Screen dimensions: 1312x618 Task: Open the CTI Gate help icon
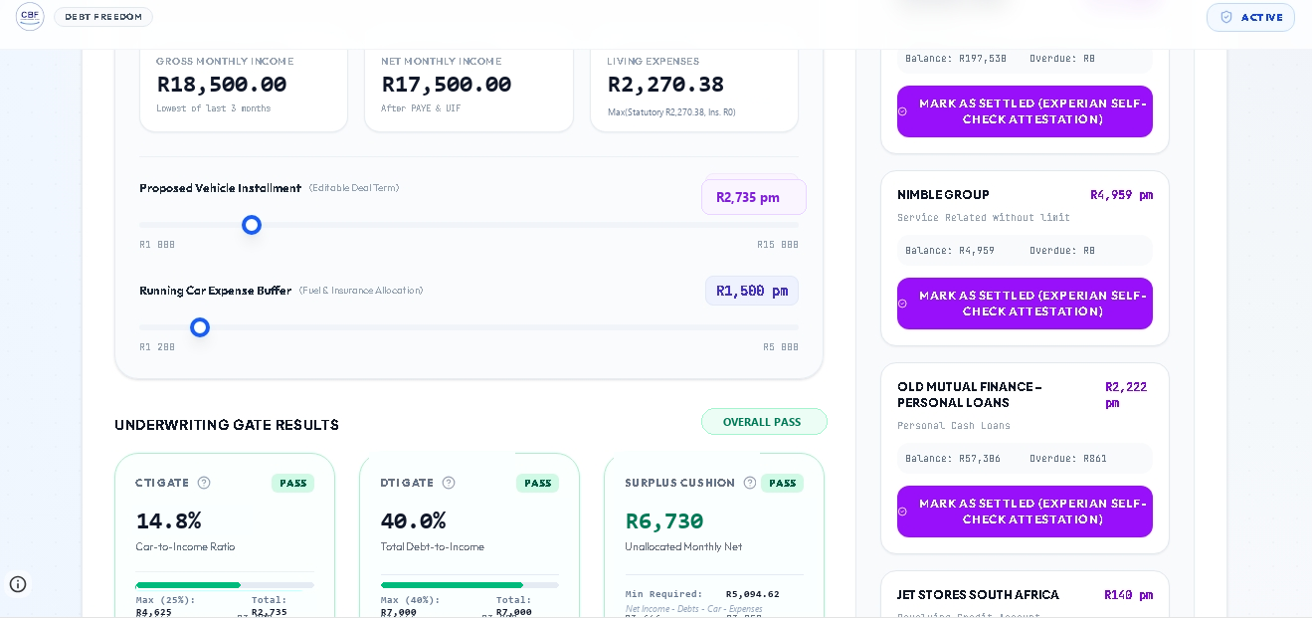(x=204, y=483)
